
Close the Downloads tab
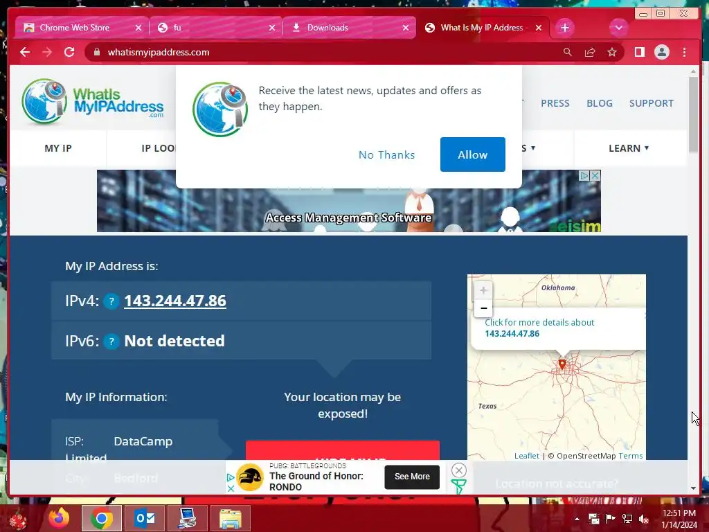tap(406, 28)
